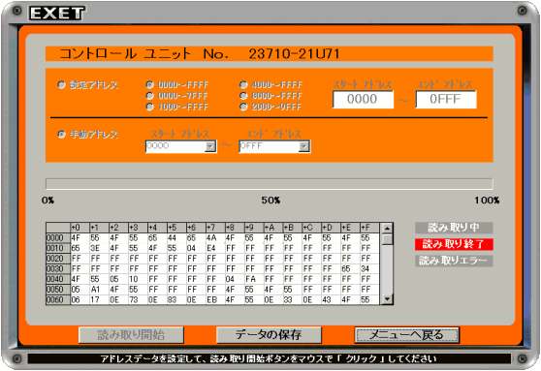This screenshot has height=371, width=541.
Task: Click the 読み取り開始 button
Action: tap(131, 335)
